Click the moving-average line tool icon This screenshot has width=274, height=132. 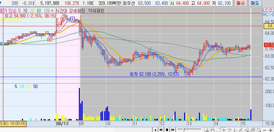pos(230,130)
